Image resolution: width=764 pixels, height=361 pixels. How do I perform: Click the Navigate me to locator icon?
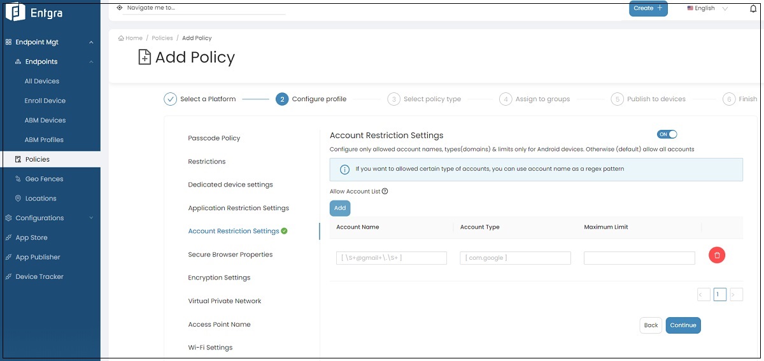click(x=120, y=8)
